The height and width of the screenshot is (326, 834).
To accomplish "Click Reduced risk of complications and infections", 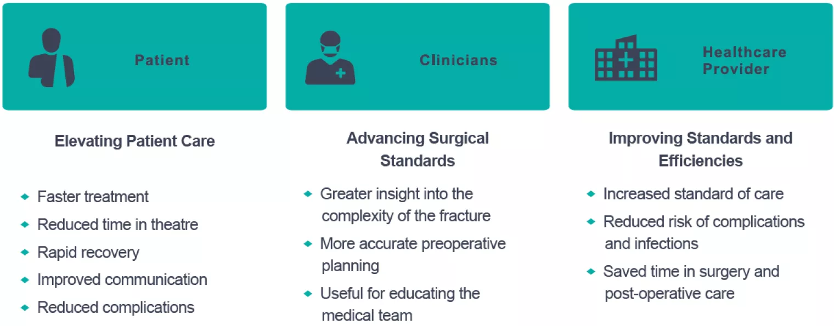I will pos(703,232).
